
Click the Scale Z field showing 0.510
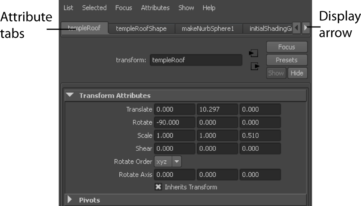(x=260, y=135)
